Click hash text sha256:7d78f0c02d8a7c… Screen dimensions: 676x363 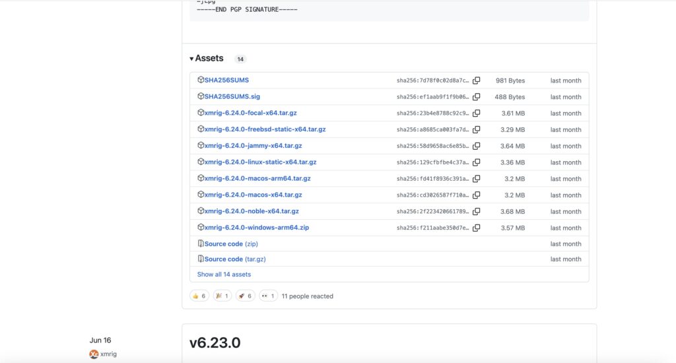coord(433,81)
